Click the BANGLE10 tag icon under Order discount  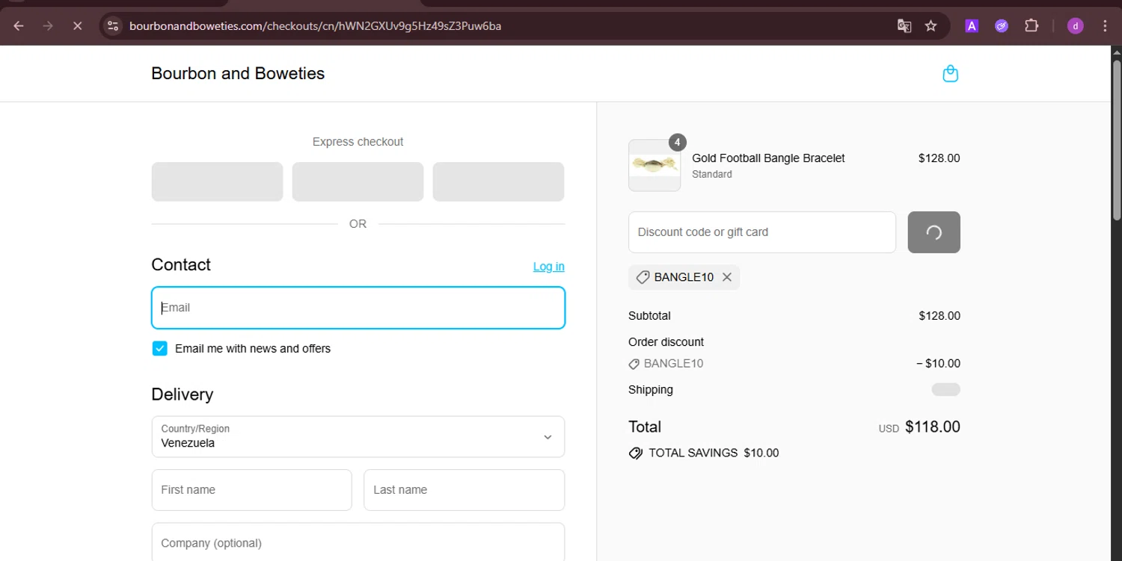[634, 364]
